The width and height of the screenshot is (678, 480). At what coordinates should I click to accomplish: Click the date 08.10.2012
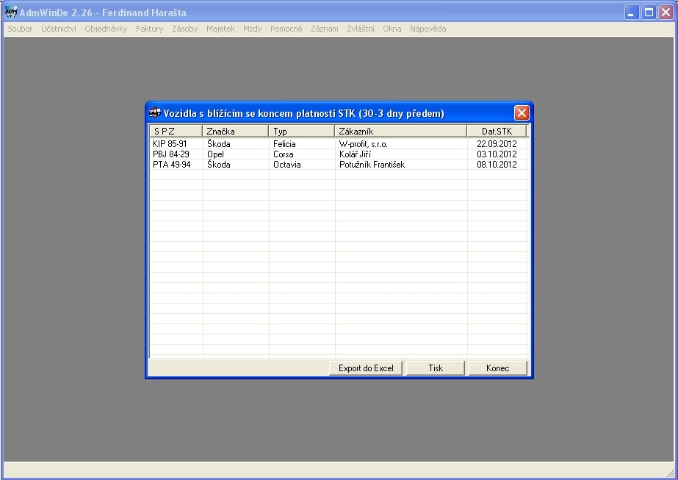[497, 165]
